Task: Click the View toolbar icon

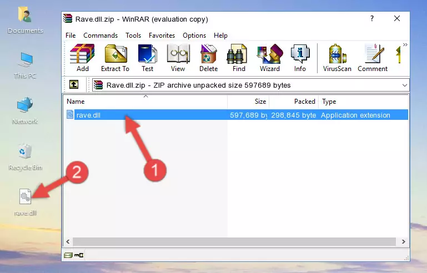Action: [178, 58]
